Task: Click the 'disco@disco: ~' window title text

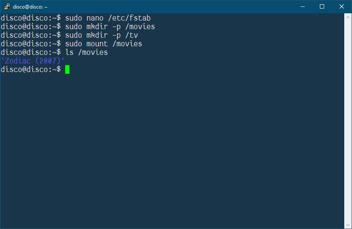Action: (x=30, y=7)
